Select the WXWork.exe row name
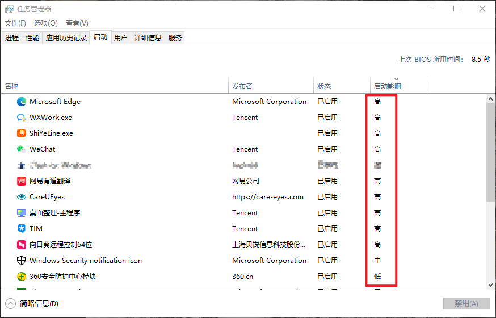Viewport: 496px width, 318px height. (x=51, y=118)
